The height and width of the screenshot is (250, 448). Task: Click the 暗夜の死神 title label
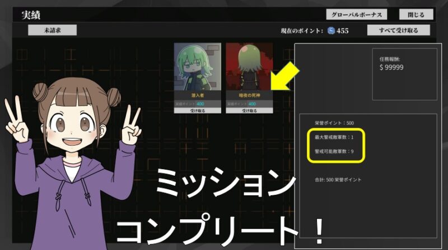(x=249, y=97)
